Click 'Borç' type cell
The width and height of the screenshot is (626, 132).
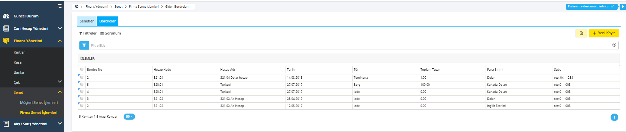click(x=357, y=85)
